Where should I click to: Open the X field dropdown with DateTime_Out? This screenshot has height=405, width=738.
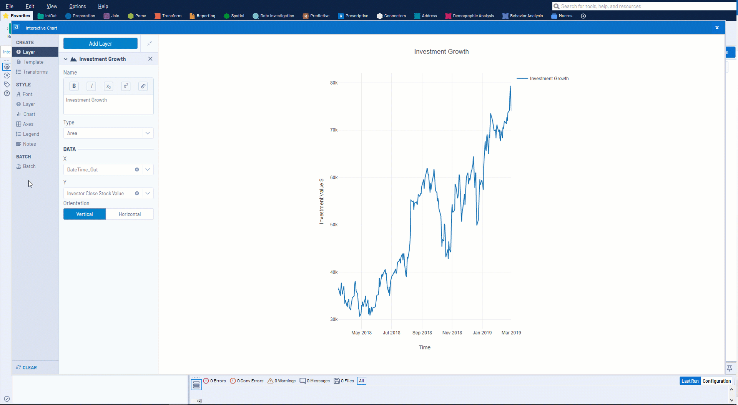(147, 169)
